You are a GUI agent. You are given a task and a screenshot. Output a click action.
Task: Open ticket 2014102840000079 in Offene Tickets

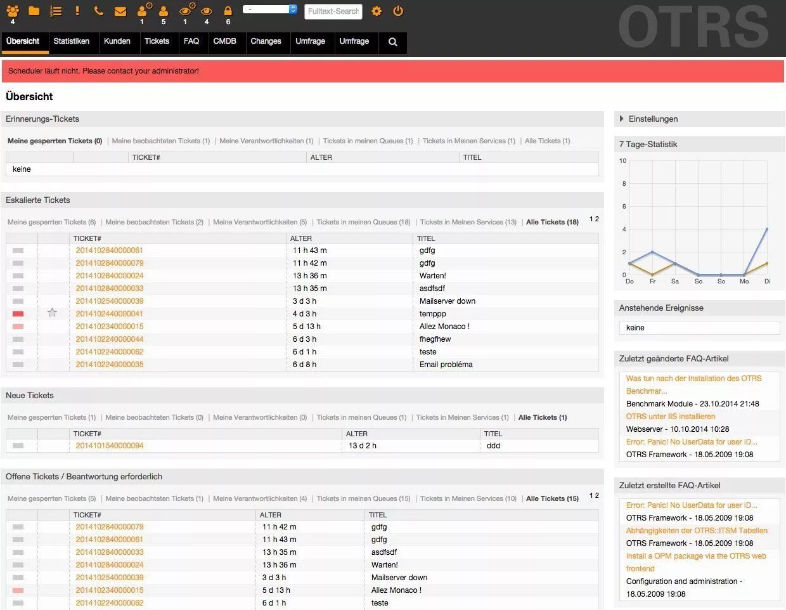click(110, 527)
